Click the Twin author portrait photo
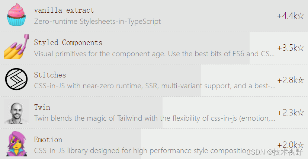Screen dimensions: 308x159 16,111
